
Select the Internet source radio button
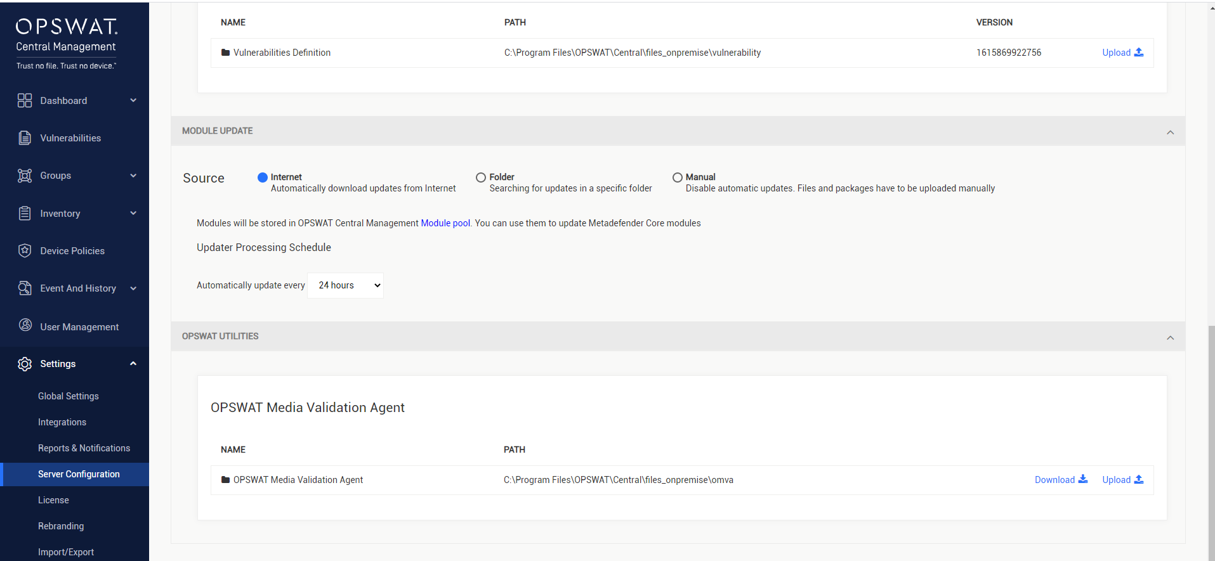263,177
